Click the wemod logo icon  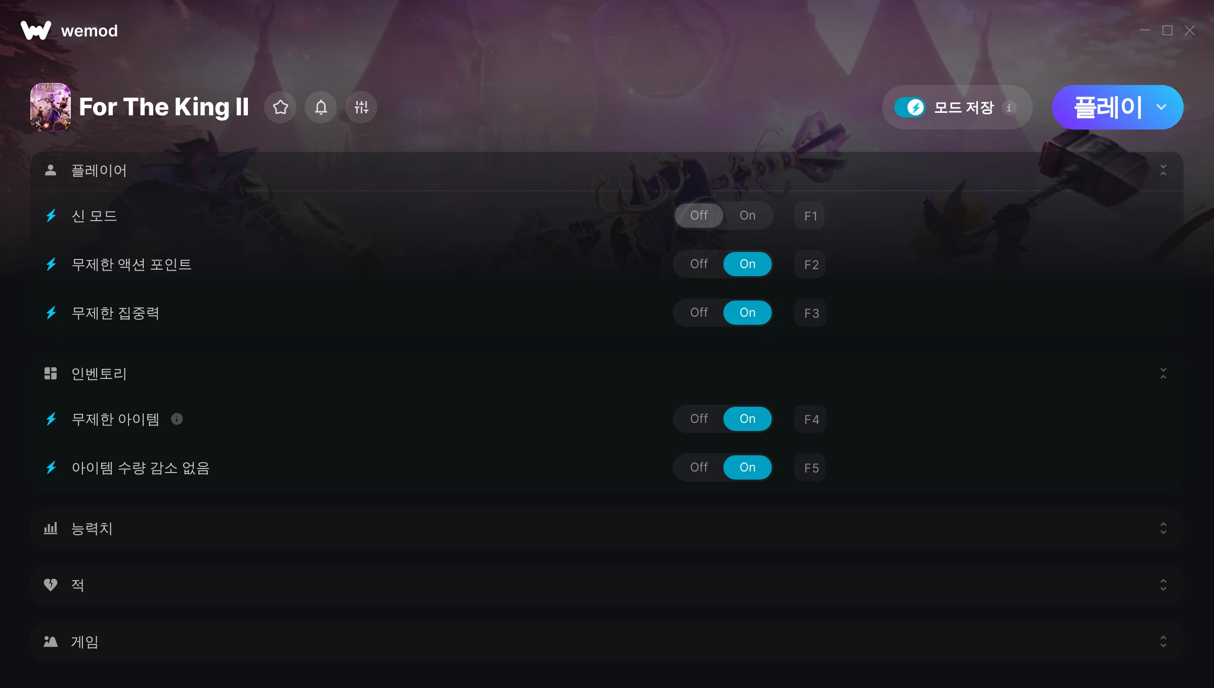click(x=36, y=30)
